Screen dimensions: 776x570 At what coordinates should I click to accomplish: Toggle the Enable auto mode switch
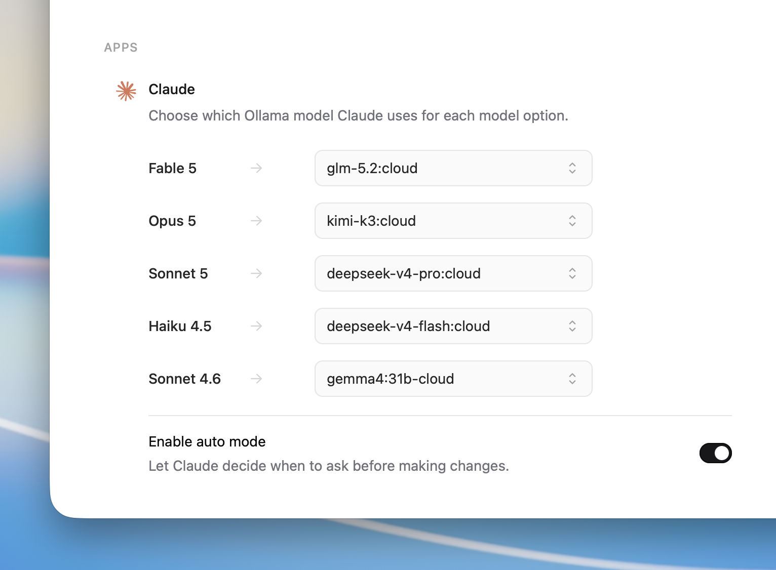(x=715, y=453)
